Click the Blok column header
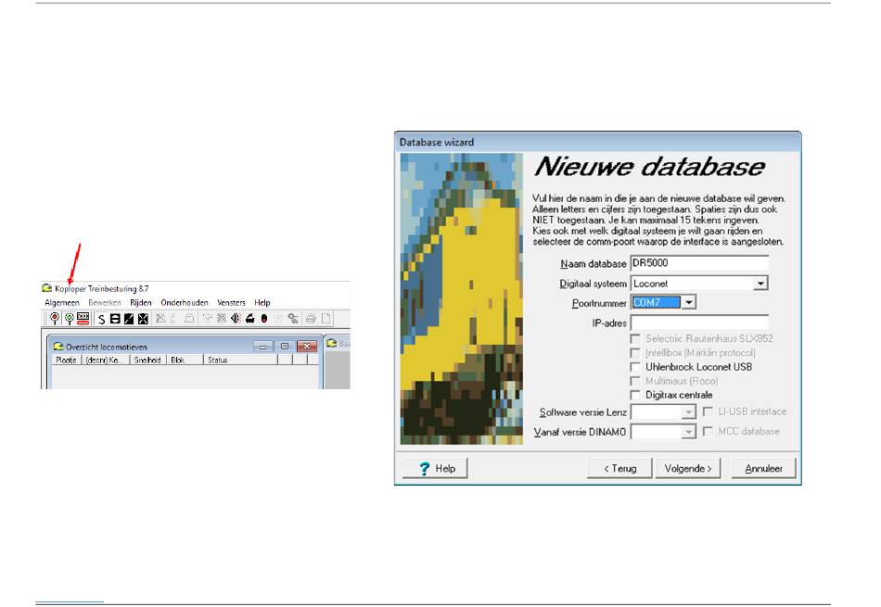This screenshot has width=881, height=607. 185,360
